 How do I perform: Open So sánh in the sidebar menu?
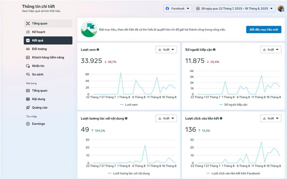pyautogui.click(x=38, y=75)
